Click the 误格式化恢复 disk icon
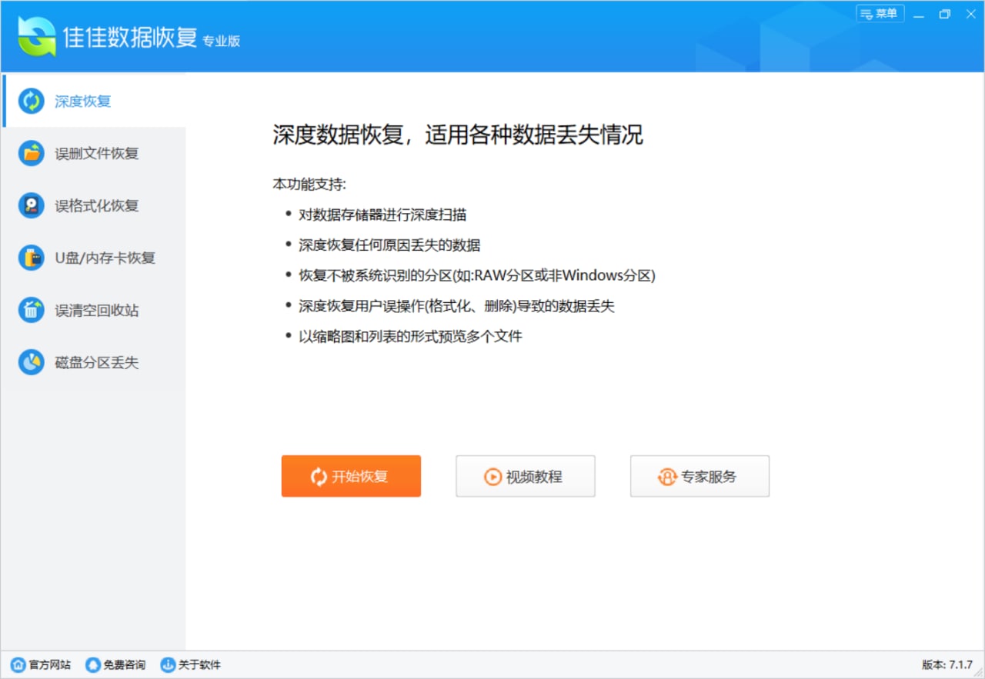985x679 pixels. pos(31,205)
